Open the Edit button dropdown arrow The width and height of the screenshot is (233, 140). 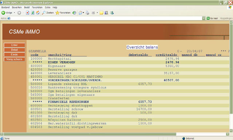97,13
